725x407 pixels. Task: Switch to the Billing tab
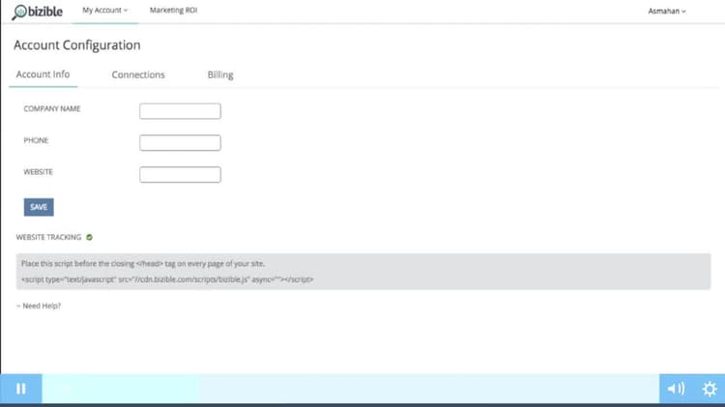[x=220, y=75]
